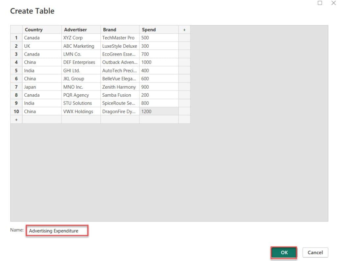Image resolution: width=337 pixels, height=261 pixels.
Task: Click the DragonFire Dy... brand cell
Action: (120, 111)
